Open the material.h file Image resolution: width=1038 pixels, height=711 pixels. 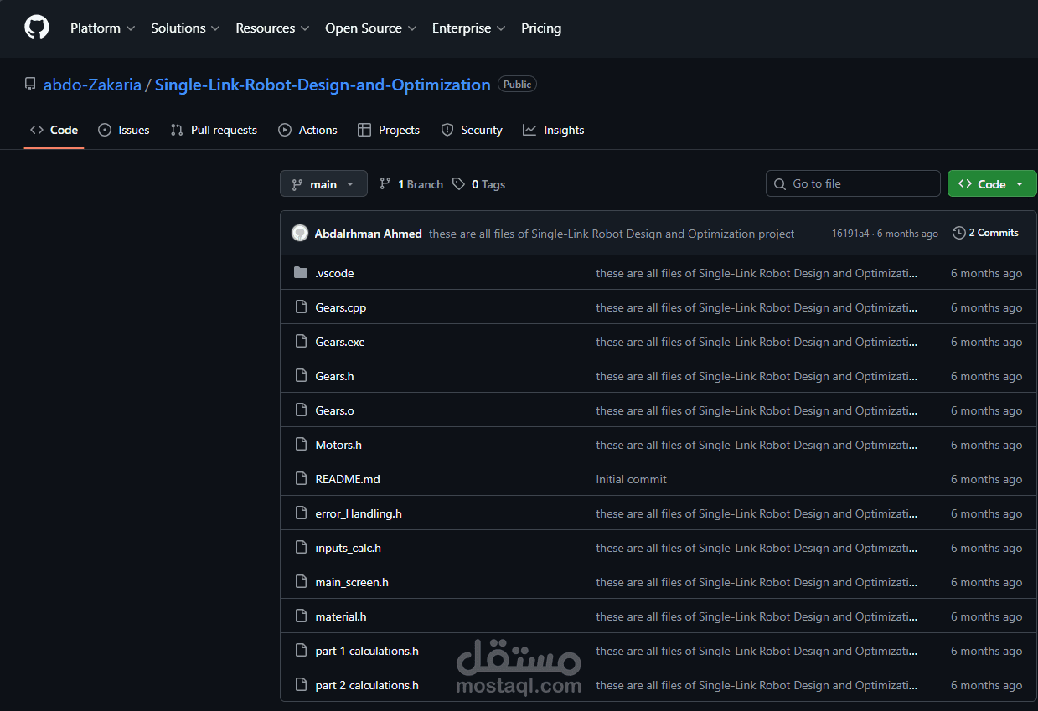341,616
